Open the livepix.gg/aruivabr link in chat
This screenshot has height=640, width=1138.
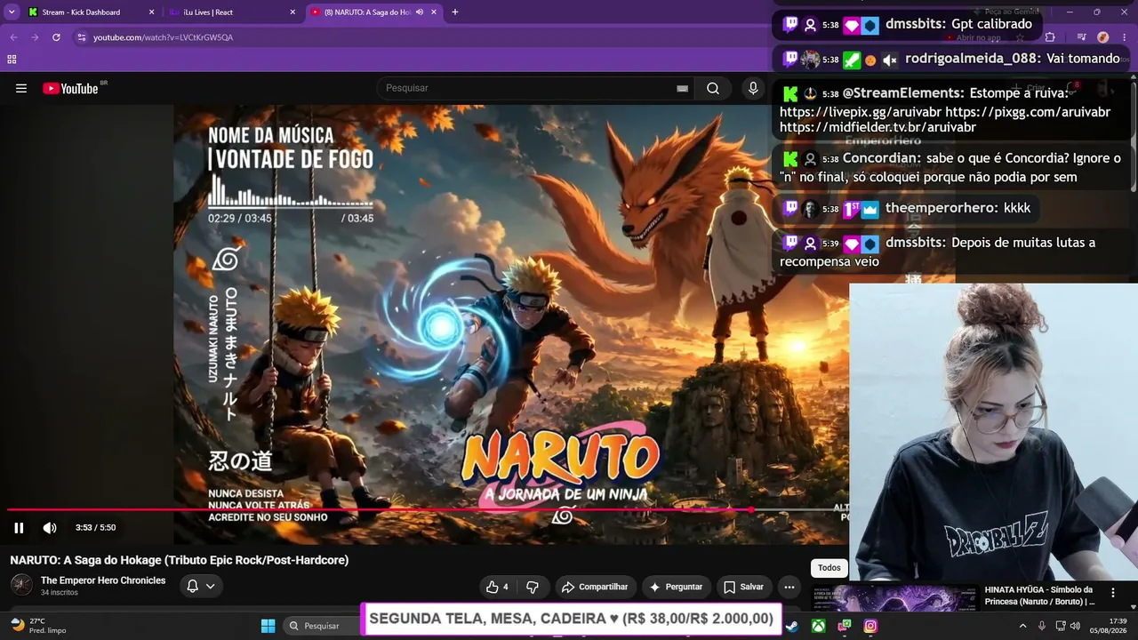point(861,112)
